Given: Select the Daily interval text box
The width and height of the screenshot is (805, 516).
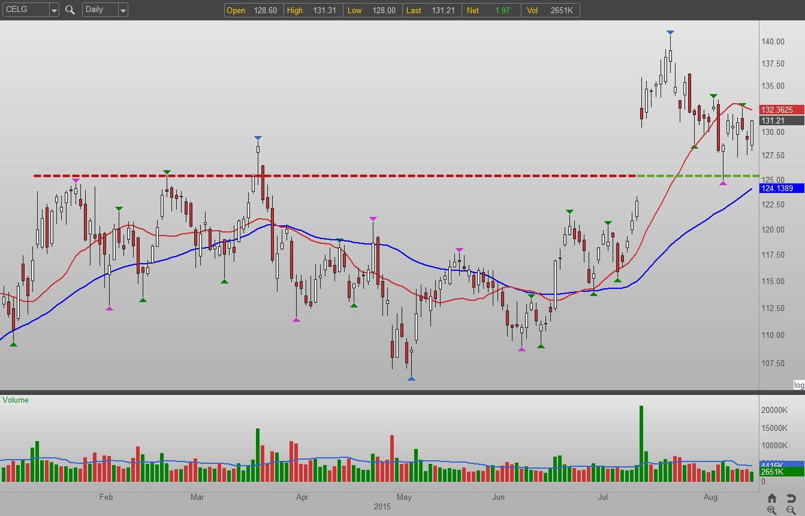Looking at the screenshot, I should [100, 10].
